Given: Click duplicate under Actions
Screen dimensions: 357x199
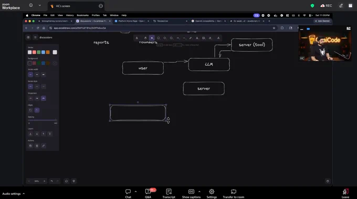Looking at the screenshot, I should (x=30, y=146).
